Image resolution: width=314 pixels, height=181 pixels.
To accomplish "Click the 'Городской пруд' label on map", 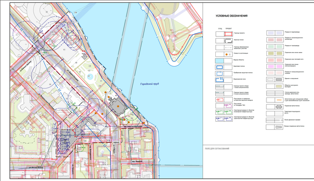I will pos(148,84).
